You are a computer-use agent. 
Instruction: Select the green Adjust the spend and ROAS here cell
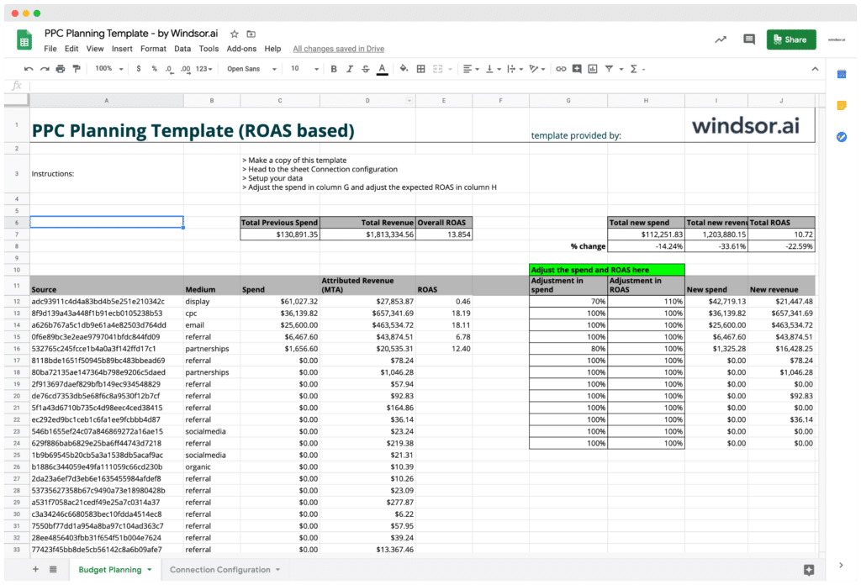[x=607, y=270]
